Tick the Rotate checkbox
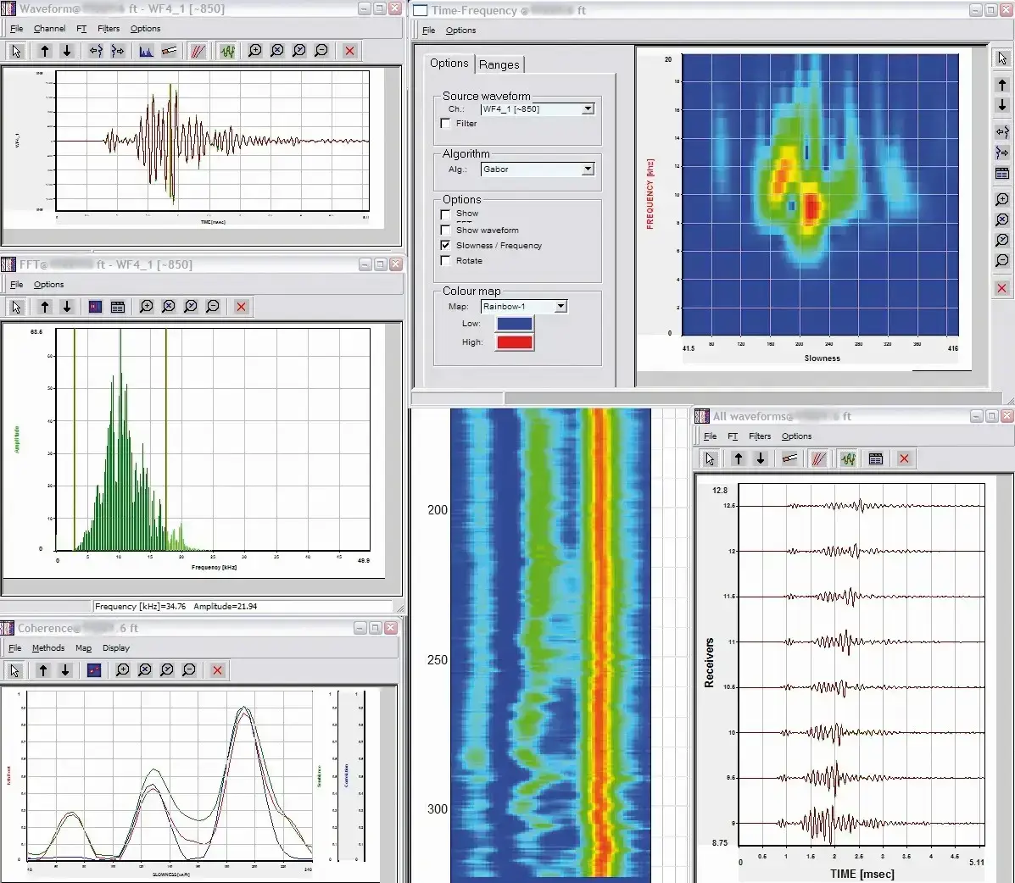Image resolution: width=1015 pixels, height=883 pixels. (x=446, y=261)
